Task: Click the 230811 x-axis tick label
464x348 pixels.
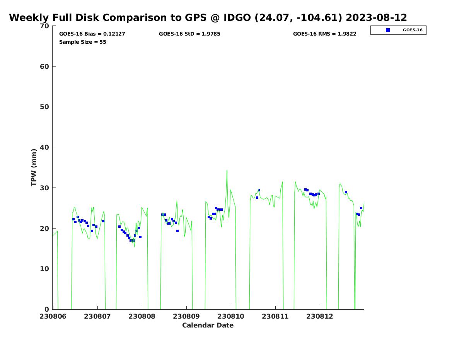Action: point(275,316)
